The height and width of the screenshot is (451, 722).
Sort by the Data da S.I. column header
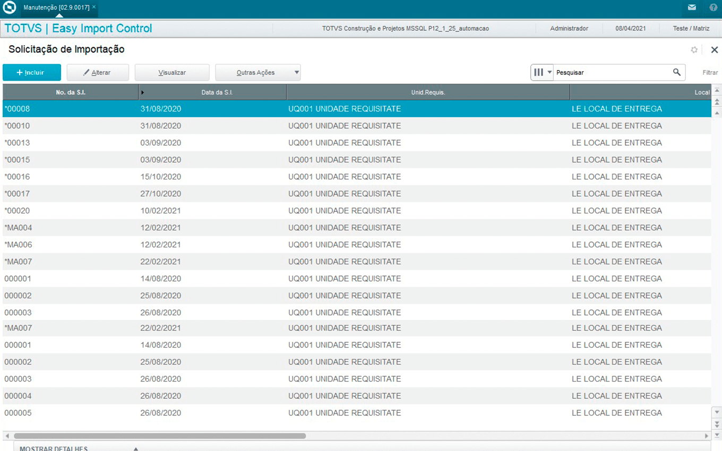point(217,92)
